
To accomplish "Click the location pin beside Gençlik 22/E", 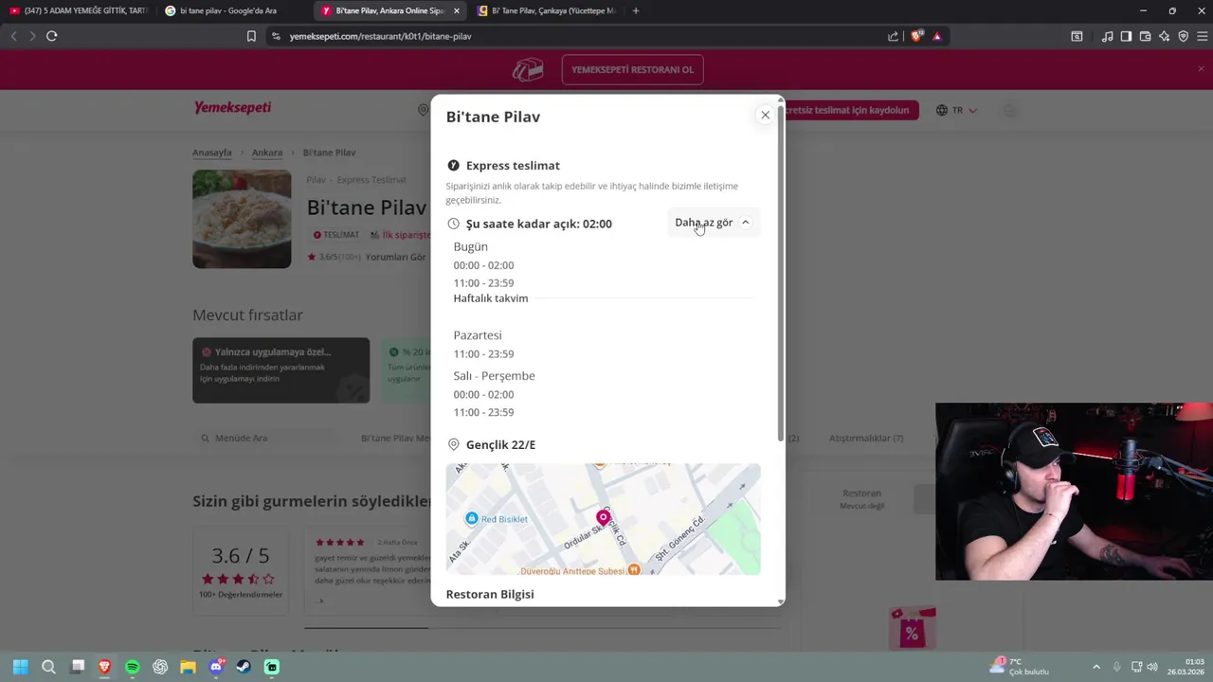I will point(453,444).
